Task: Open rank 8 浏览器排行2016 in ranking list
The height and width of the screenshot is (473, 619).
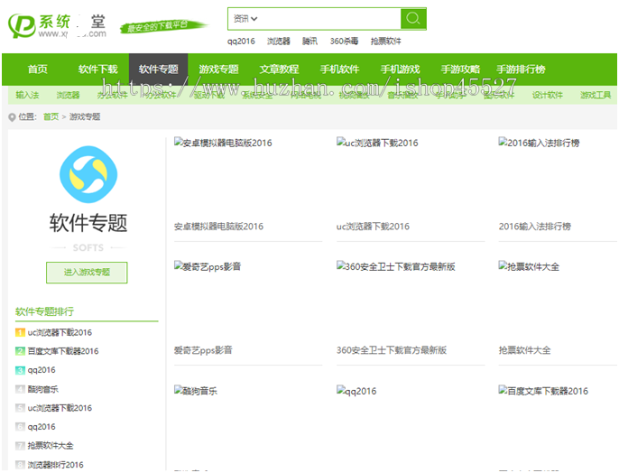Action: click(55, 465)
